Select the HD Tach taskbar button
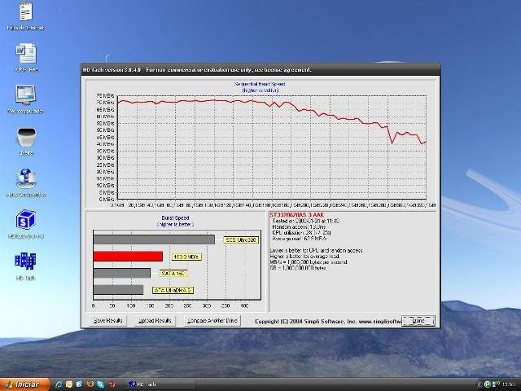This screenshot has height=391, width=521. 160,384
